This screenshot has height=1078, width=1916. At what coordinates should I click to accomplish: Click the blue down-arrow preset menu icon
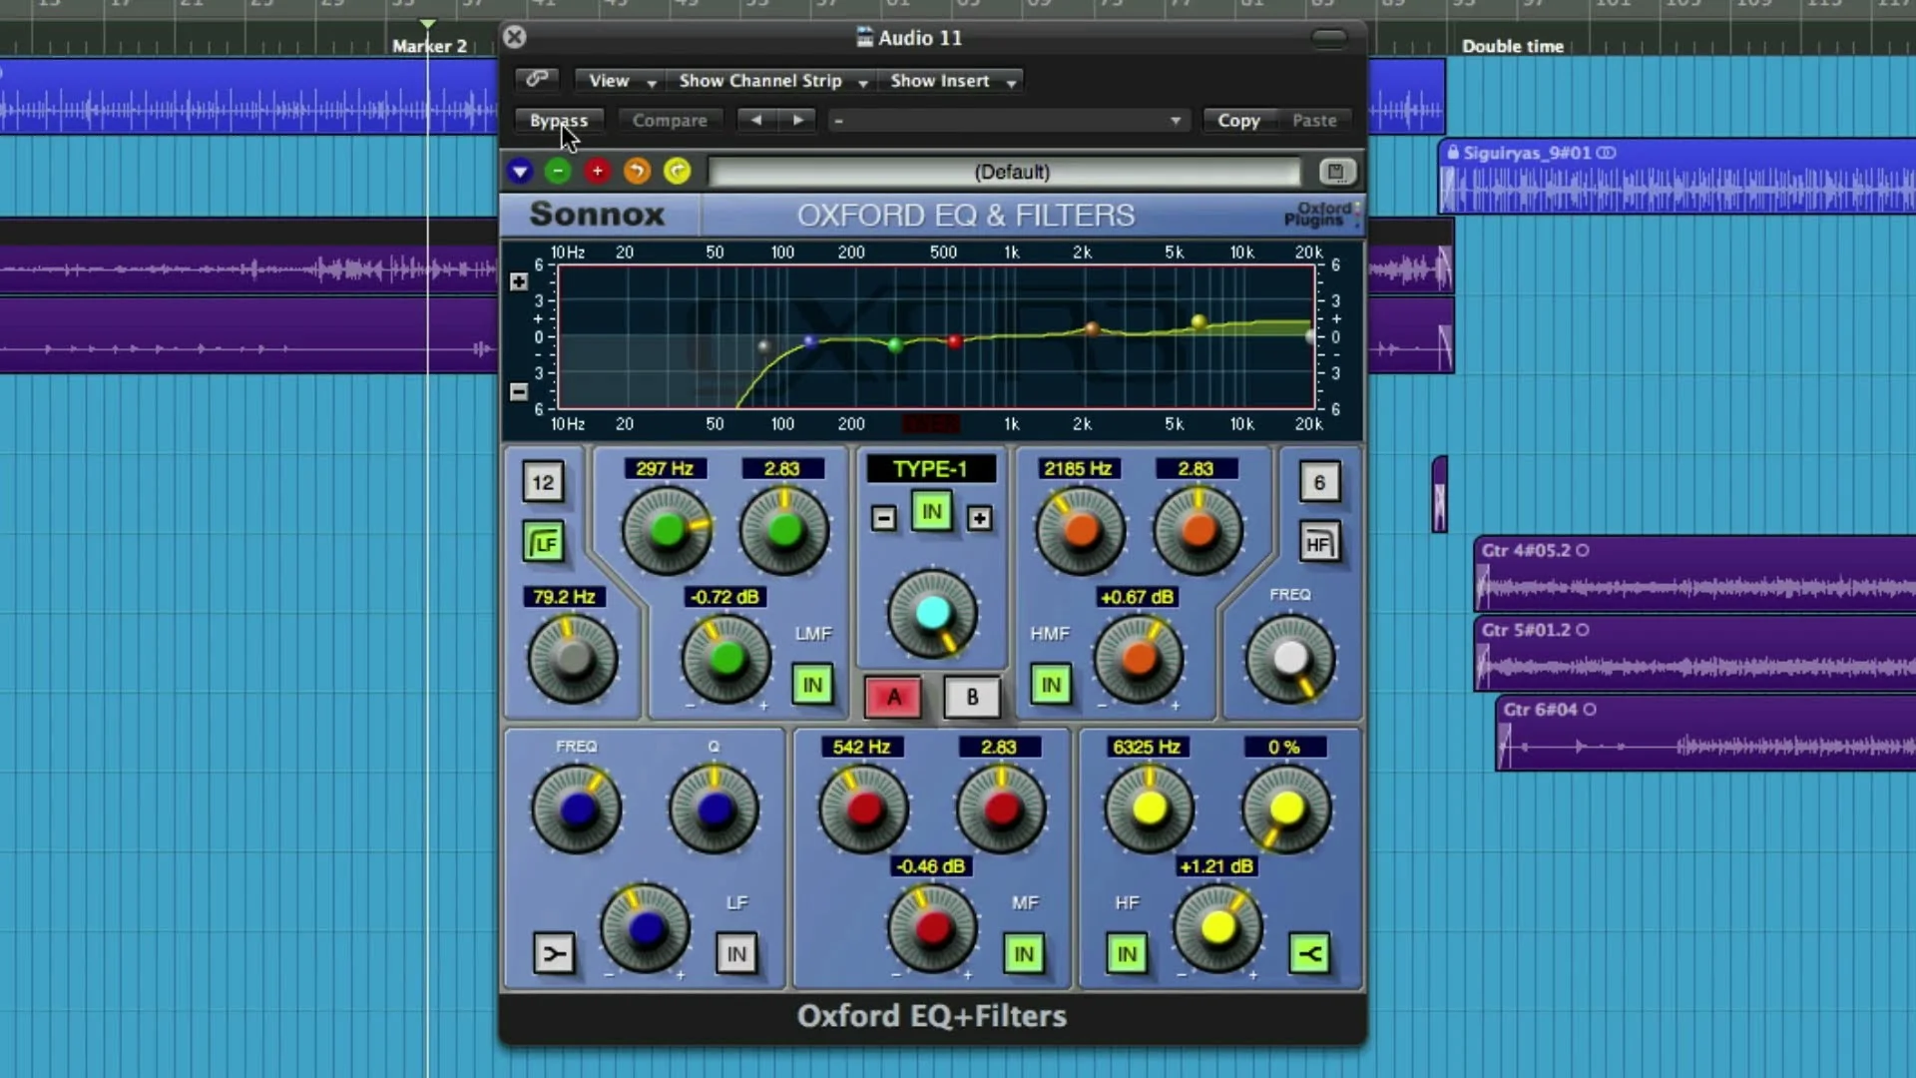pos(520,172)
